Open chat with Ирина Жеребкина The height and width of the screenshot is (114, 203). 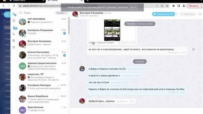43,99
